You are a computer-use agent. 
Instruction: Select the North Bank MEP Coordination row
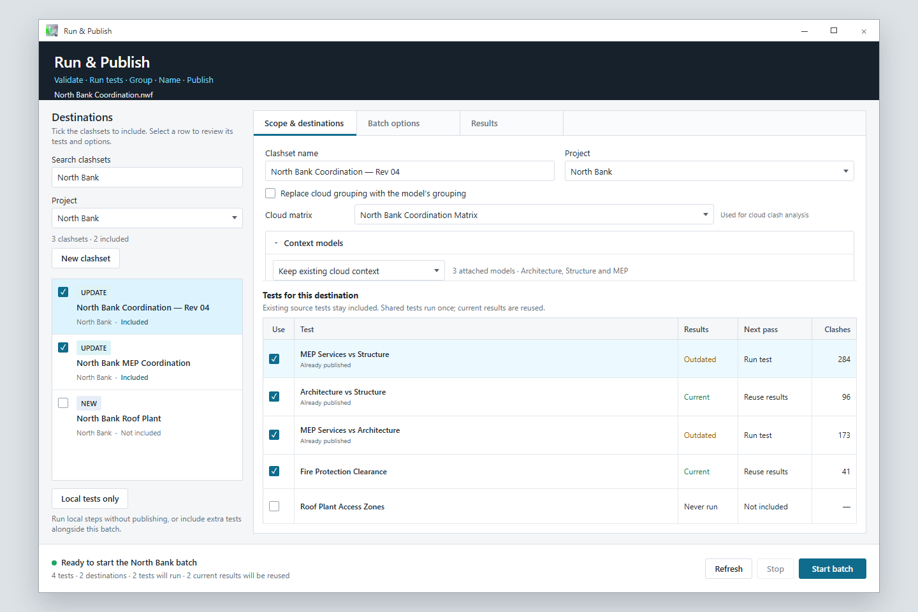147,362
